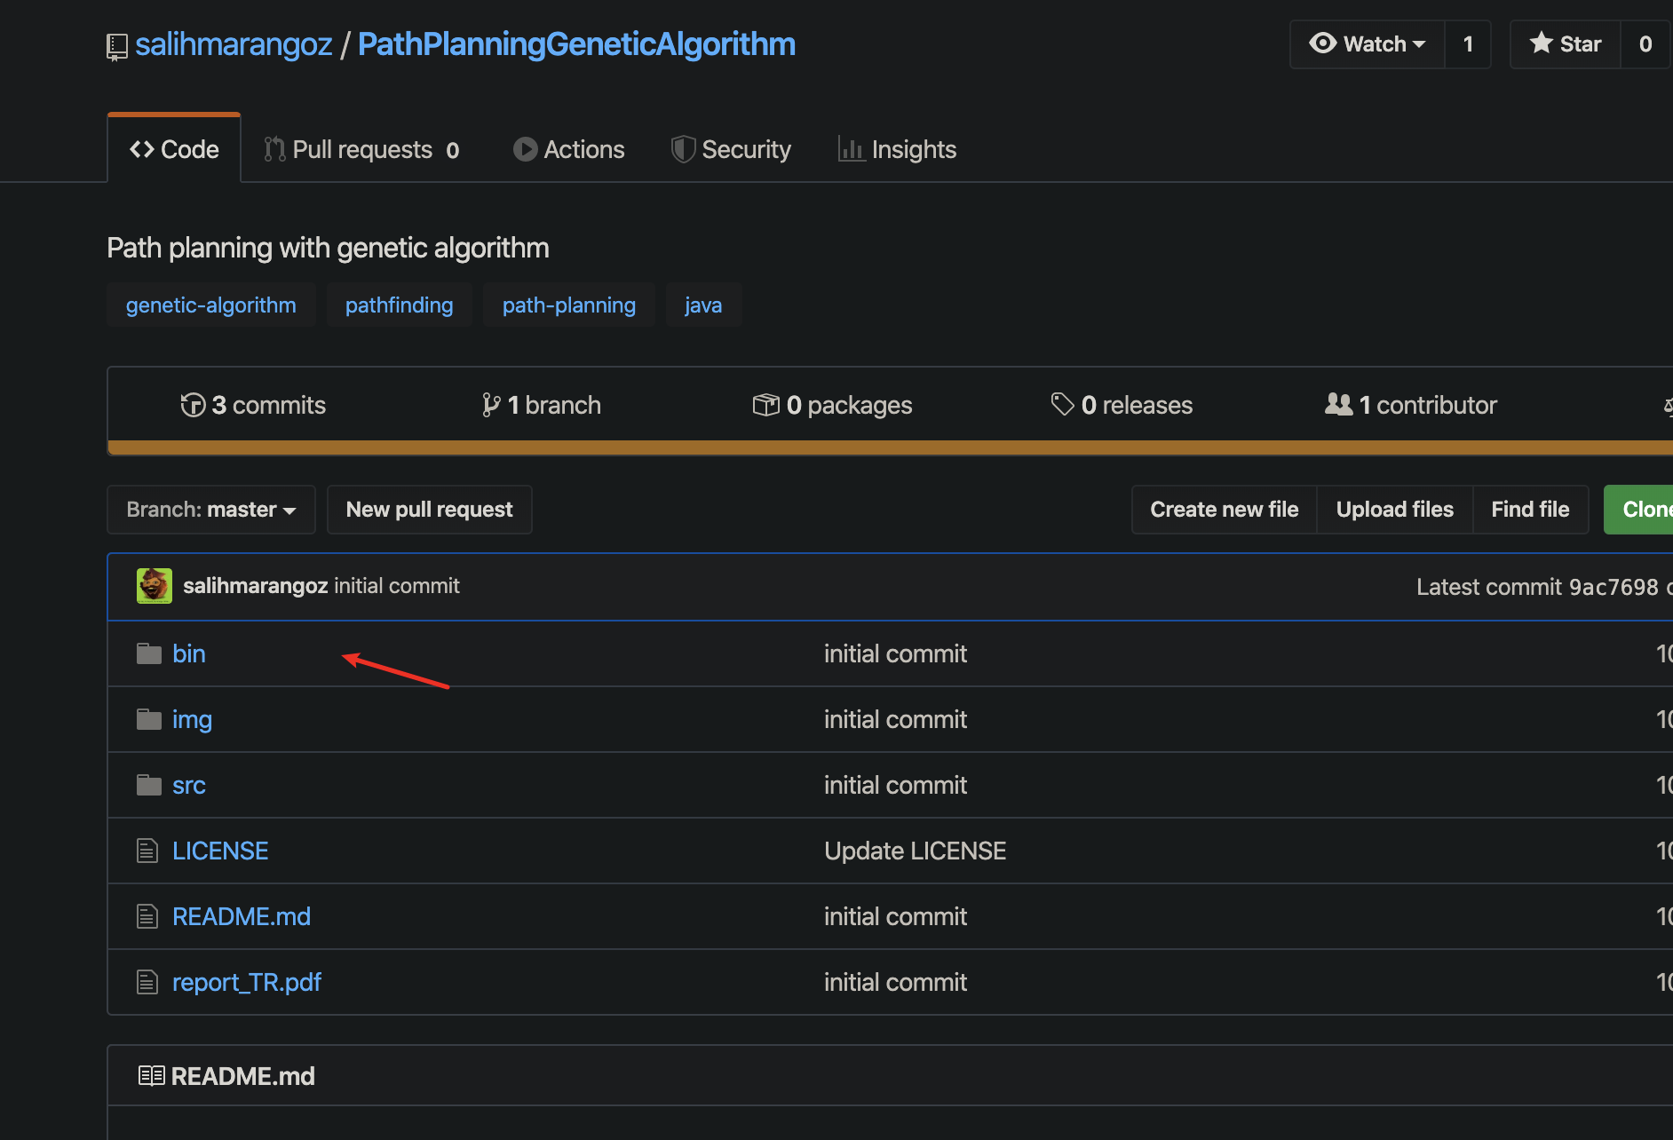The height and width of the screenshot is (1140, 1673).
Task: Click the genetic-algorithm topic tag
Action: tap(211, 305)
